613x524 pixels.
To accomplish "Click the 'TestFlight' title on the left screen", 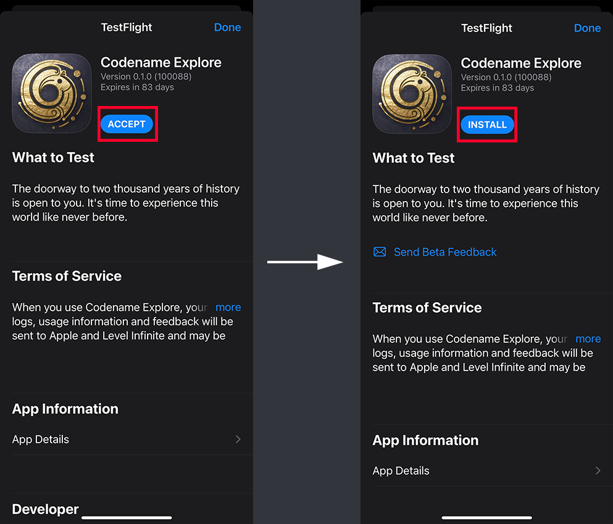I will tap(127, 27).
